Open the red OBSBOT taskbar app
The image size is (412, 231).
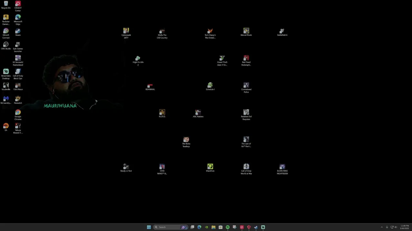coord(242,227)
